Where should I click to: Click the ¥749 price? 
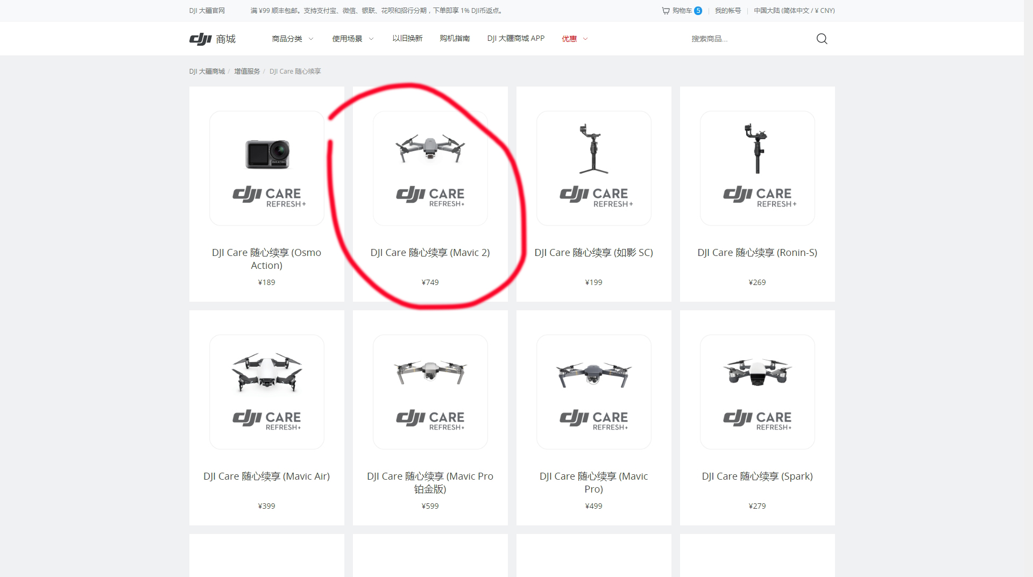(430, 282)
